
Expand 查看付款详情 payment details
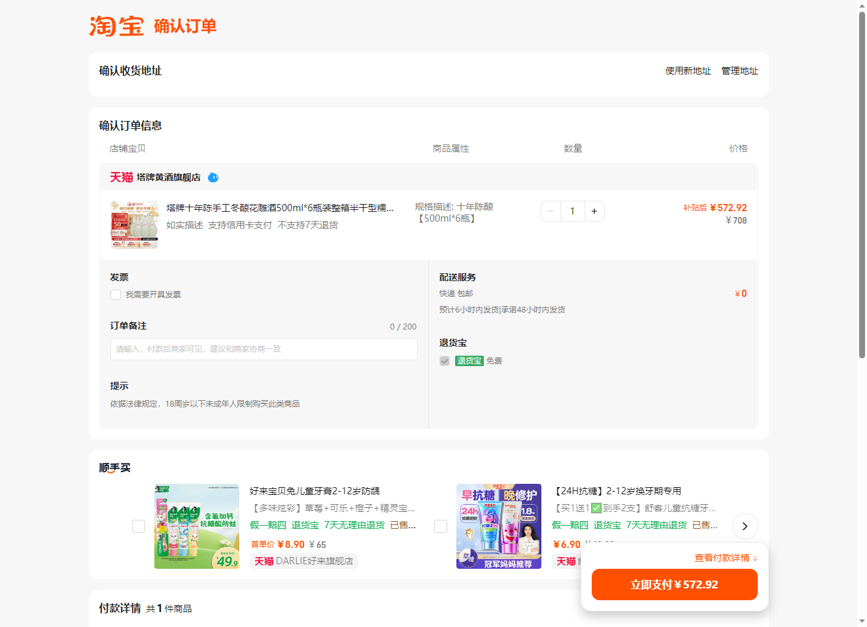pos(726,558)
